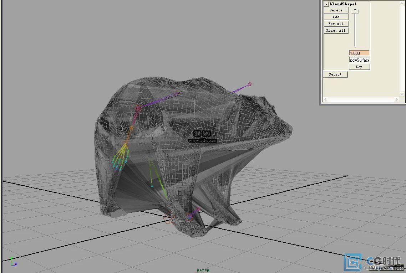The height and width of the screenshot is (273, 406).
Task: Click the 1.000 weight value field
Action: pos(359,53)
